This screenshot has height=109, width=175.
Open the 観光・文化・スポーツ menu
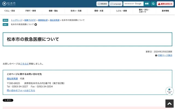[144, 11]
